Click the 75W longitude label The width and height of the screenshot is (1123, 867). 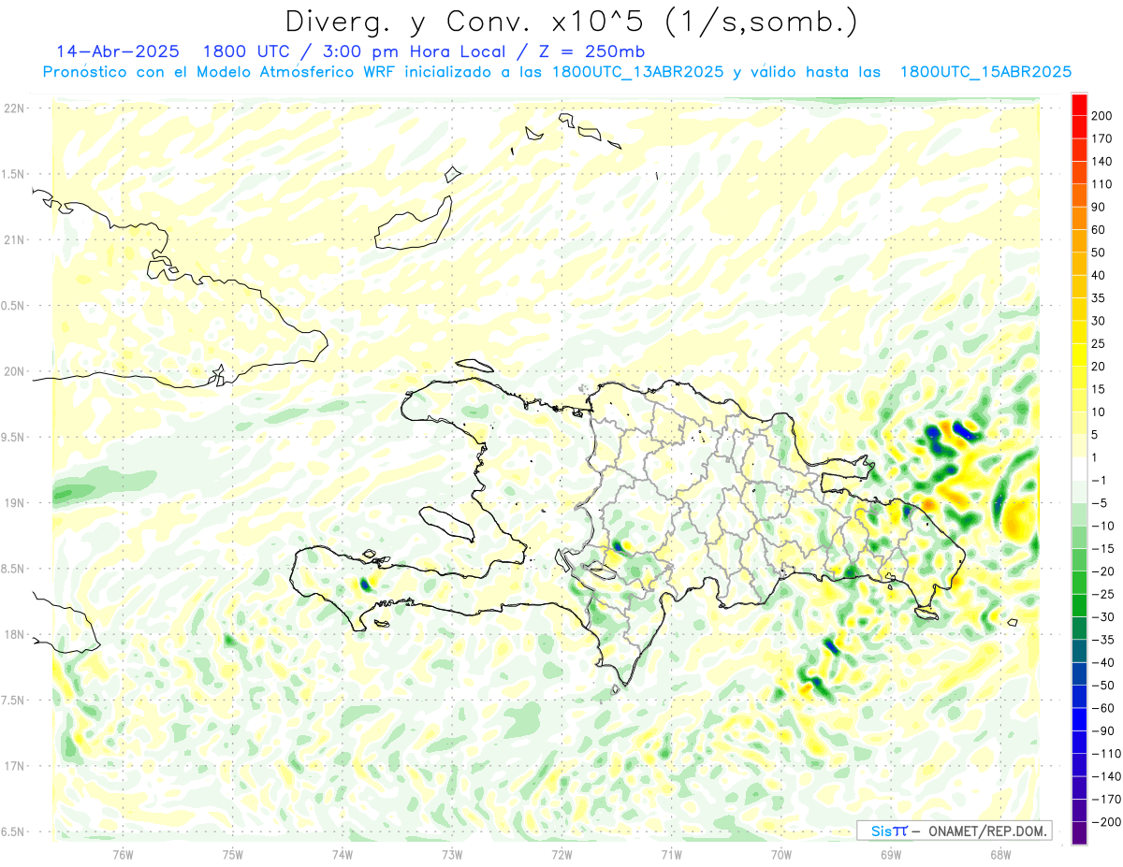(x=233, y=854)
